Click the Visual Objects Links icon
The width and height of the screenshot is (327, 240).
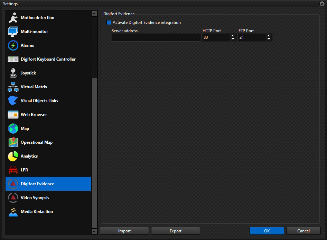pos(13,101)
